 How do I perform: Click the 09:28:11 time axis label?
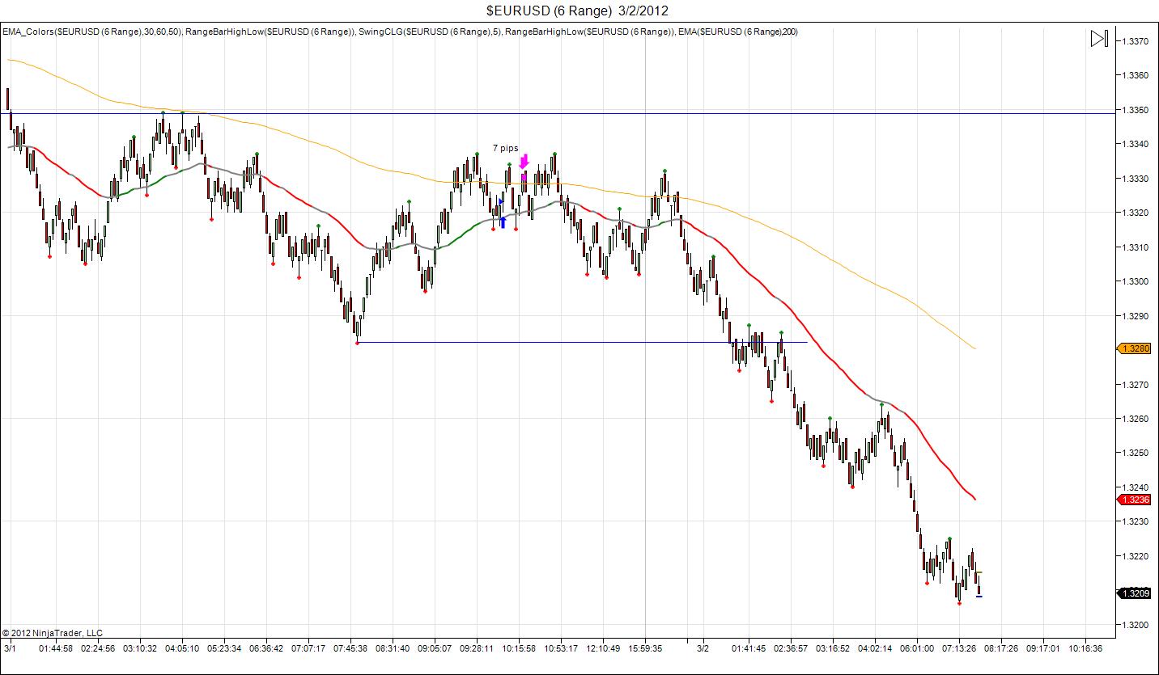point(477,648)
